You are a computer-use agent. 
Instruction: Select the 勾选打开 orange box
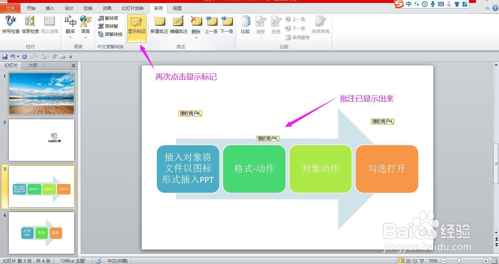coord(387,169)
